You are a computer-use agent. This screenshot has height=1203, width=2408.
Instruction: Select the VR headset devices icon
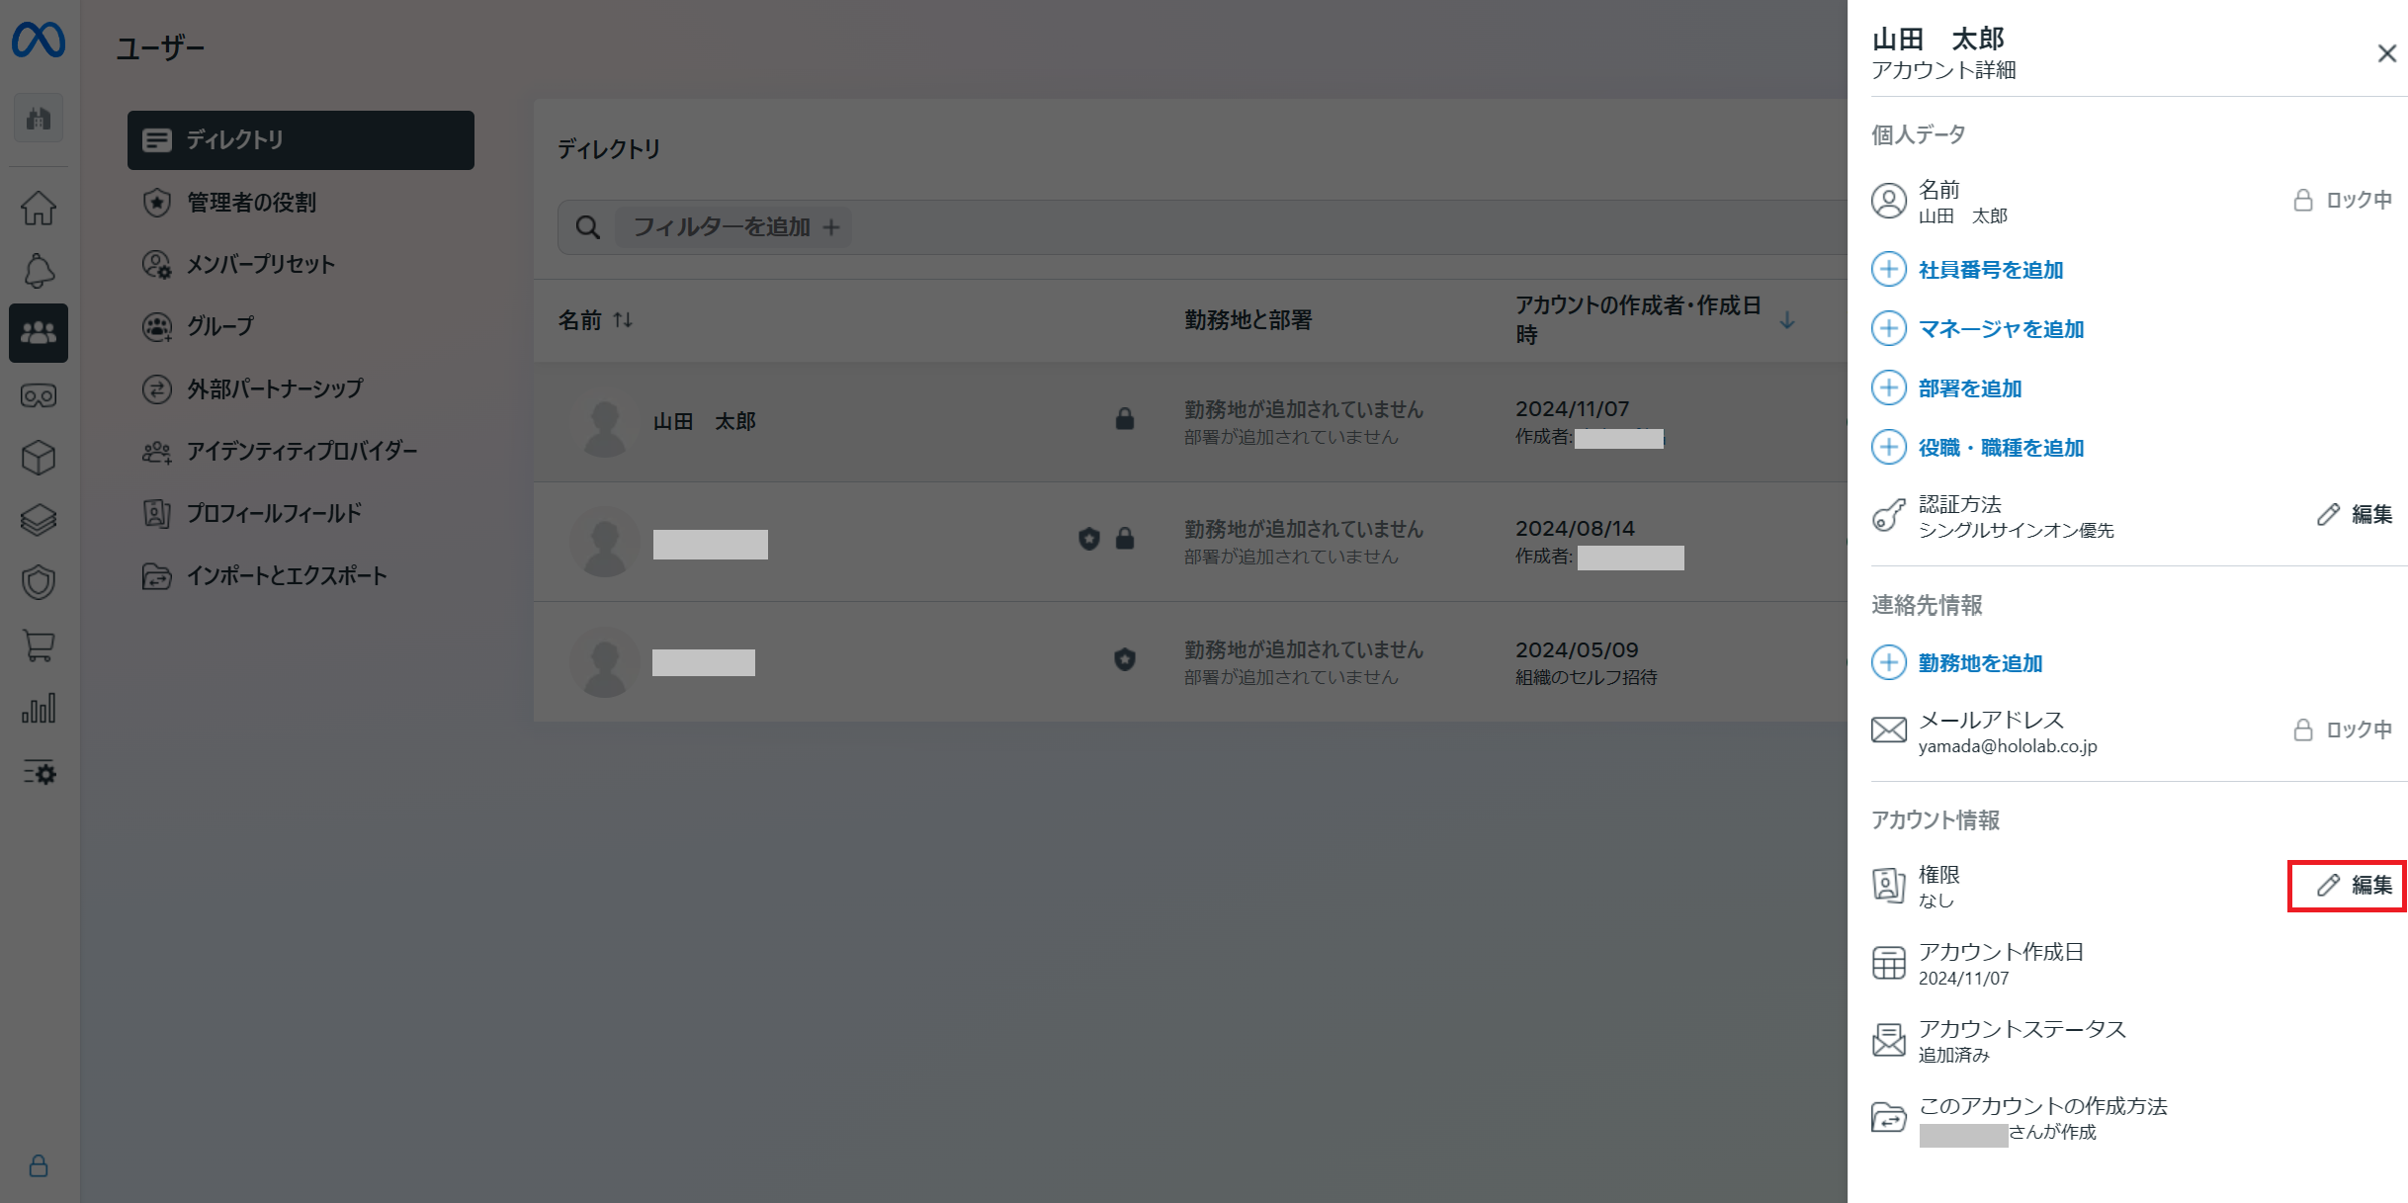coord(39,396)
